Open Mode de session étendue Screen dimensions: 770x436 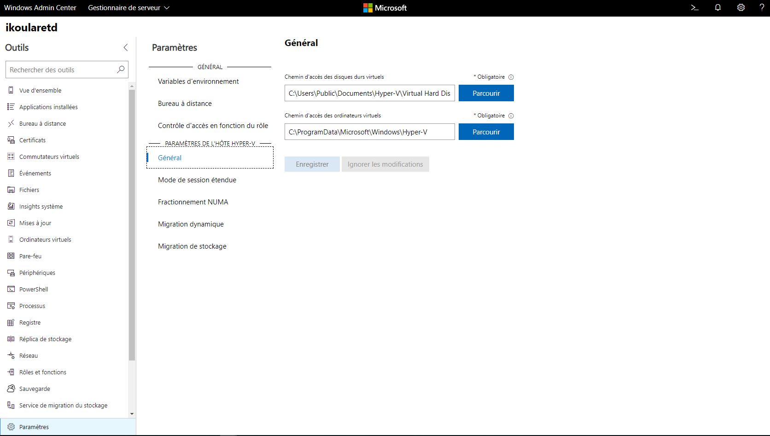point(197,180)
